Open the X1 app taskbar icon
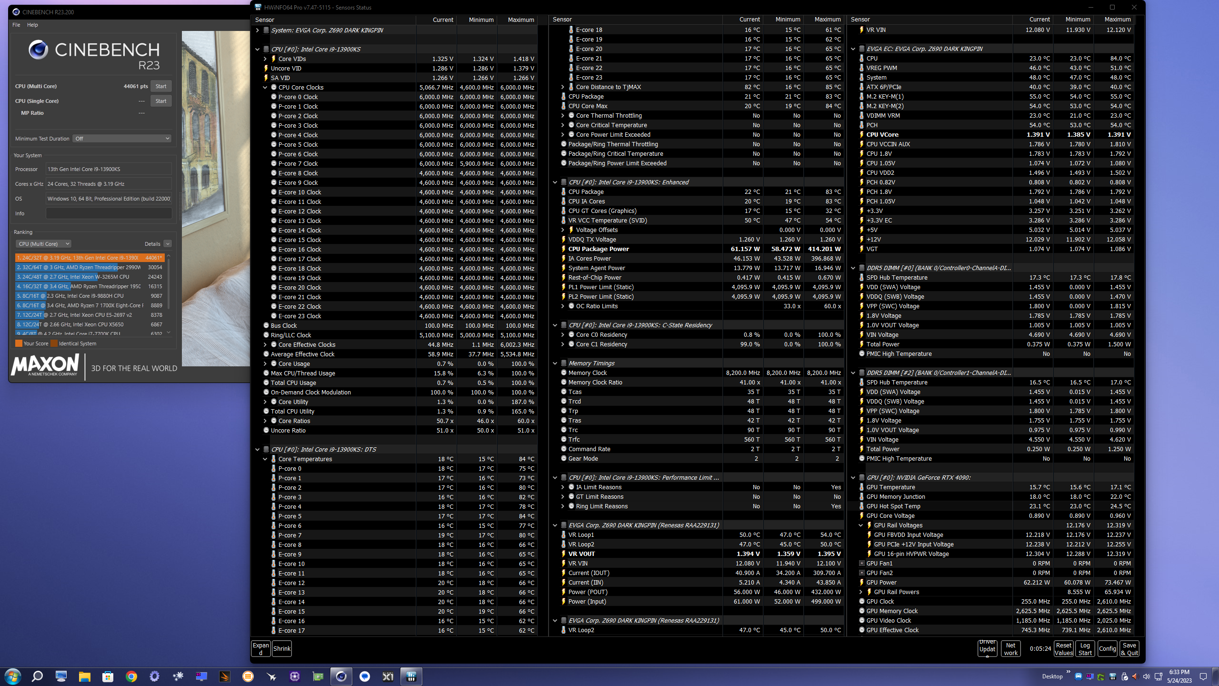Image resolution: width=1219 pixels, height=686 pixels. pyautogui.click(x=388, y=676)
